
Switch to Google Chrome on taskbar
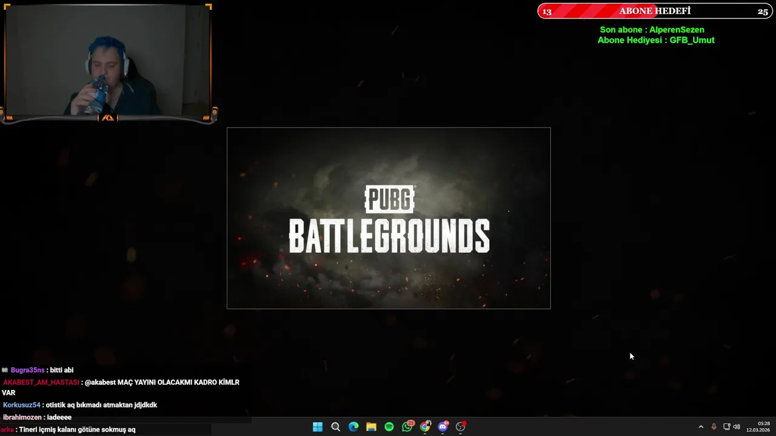[x=426, y=427]
